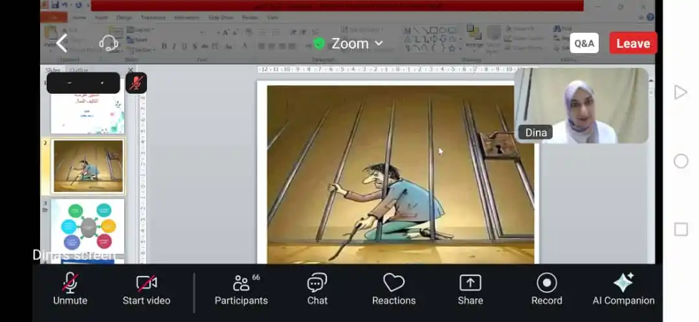This screenshot has height=322, width=699.
Task: Select slide 3 circles diagram thumbnail
Action: (88, 226)
